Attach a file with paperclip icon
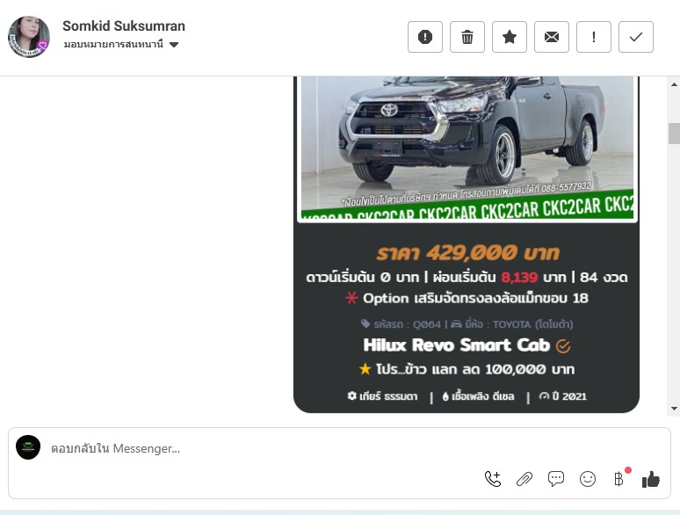This screenshot has height=515, width=680. pyautogui.click(x=524, y=479)
